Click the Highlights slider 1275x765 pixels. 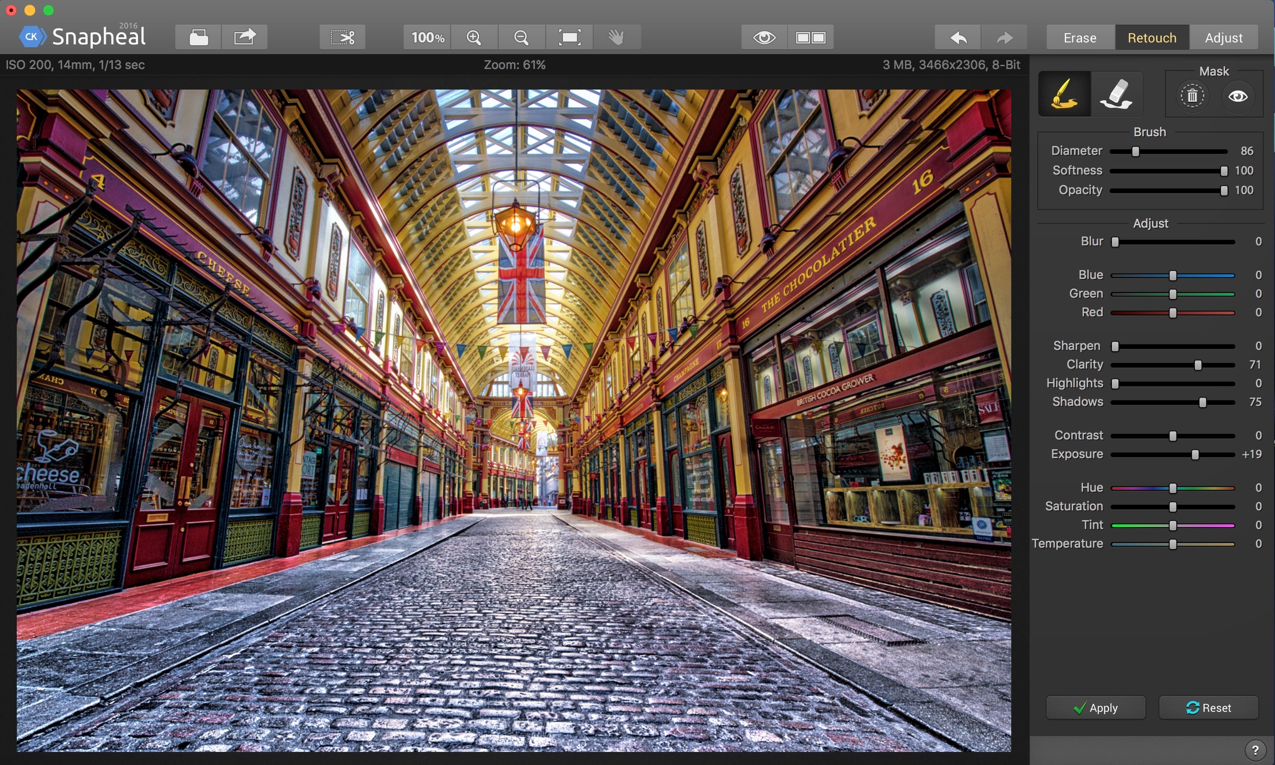(1173, 384)
